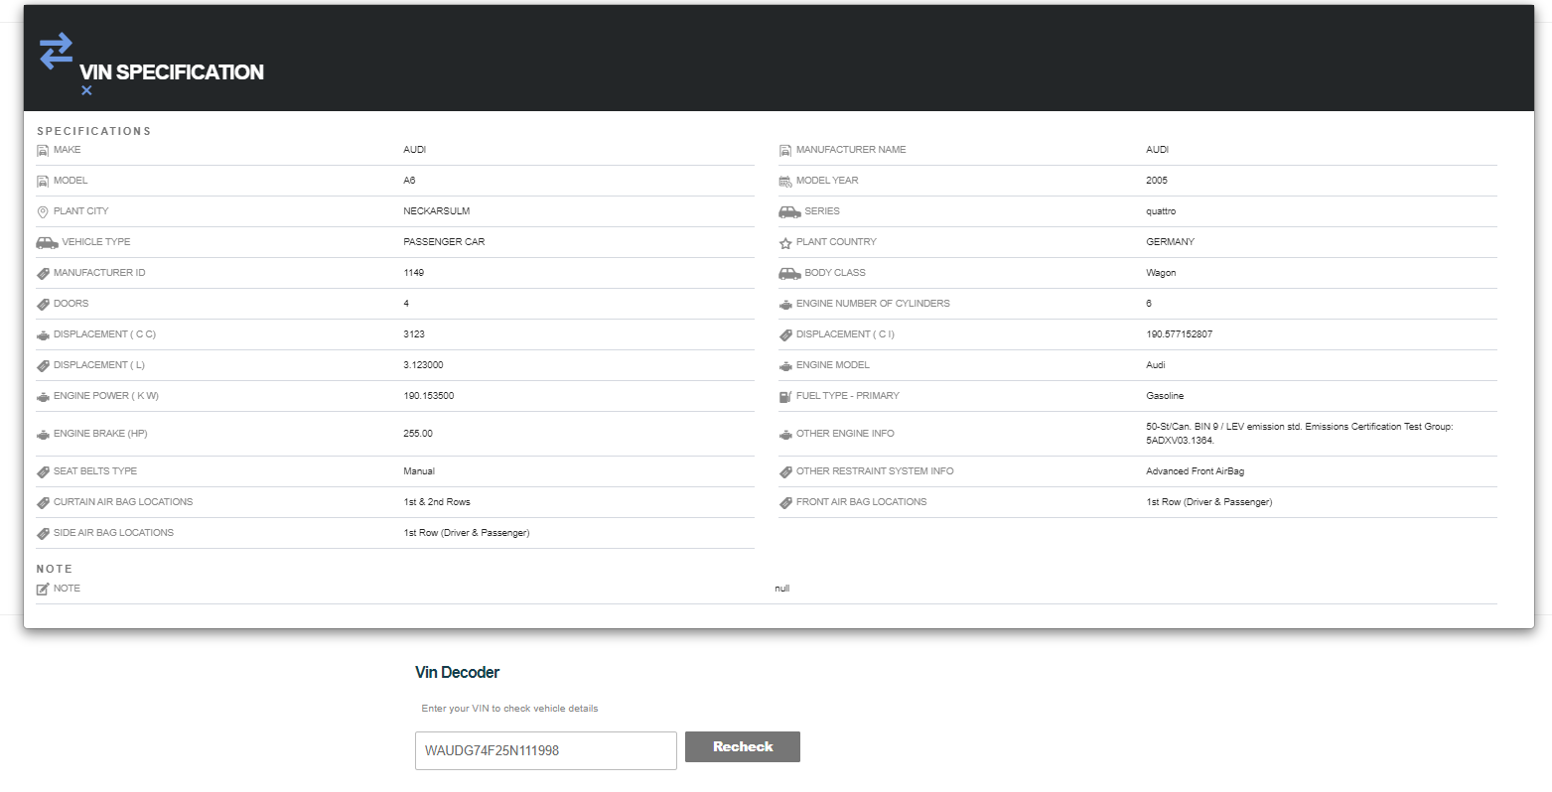This screenshot has height=792, width=1552.
Task: Click the icon beside MAKE label
Action: pos(43,151)
